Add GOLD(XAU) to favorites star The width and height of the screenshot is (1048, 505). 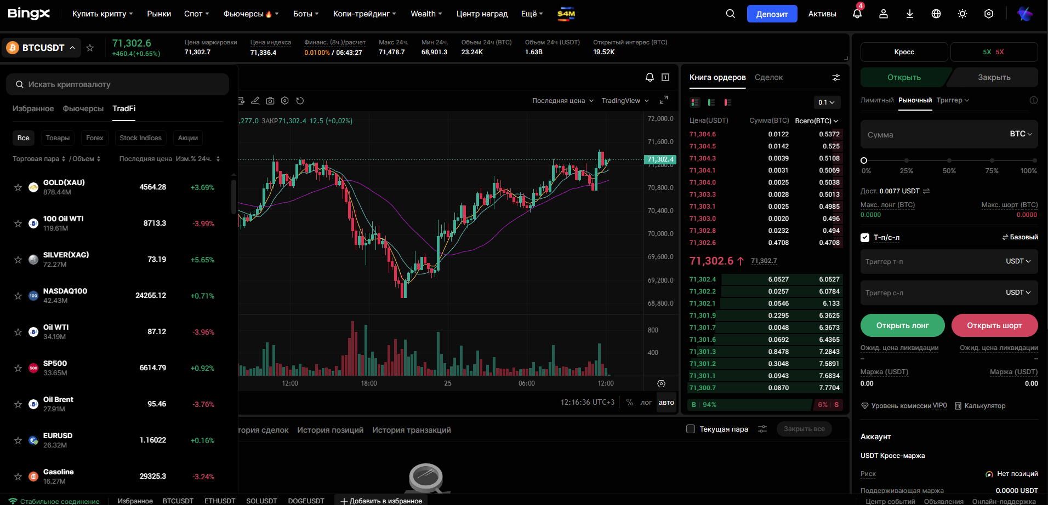click(18, 187)
